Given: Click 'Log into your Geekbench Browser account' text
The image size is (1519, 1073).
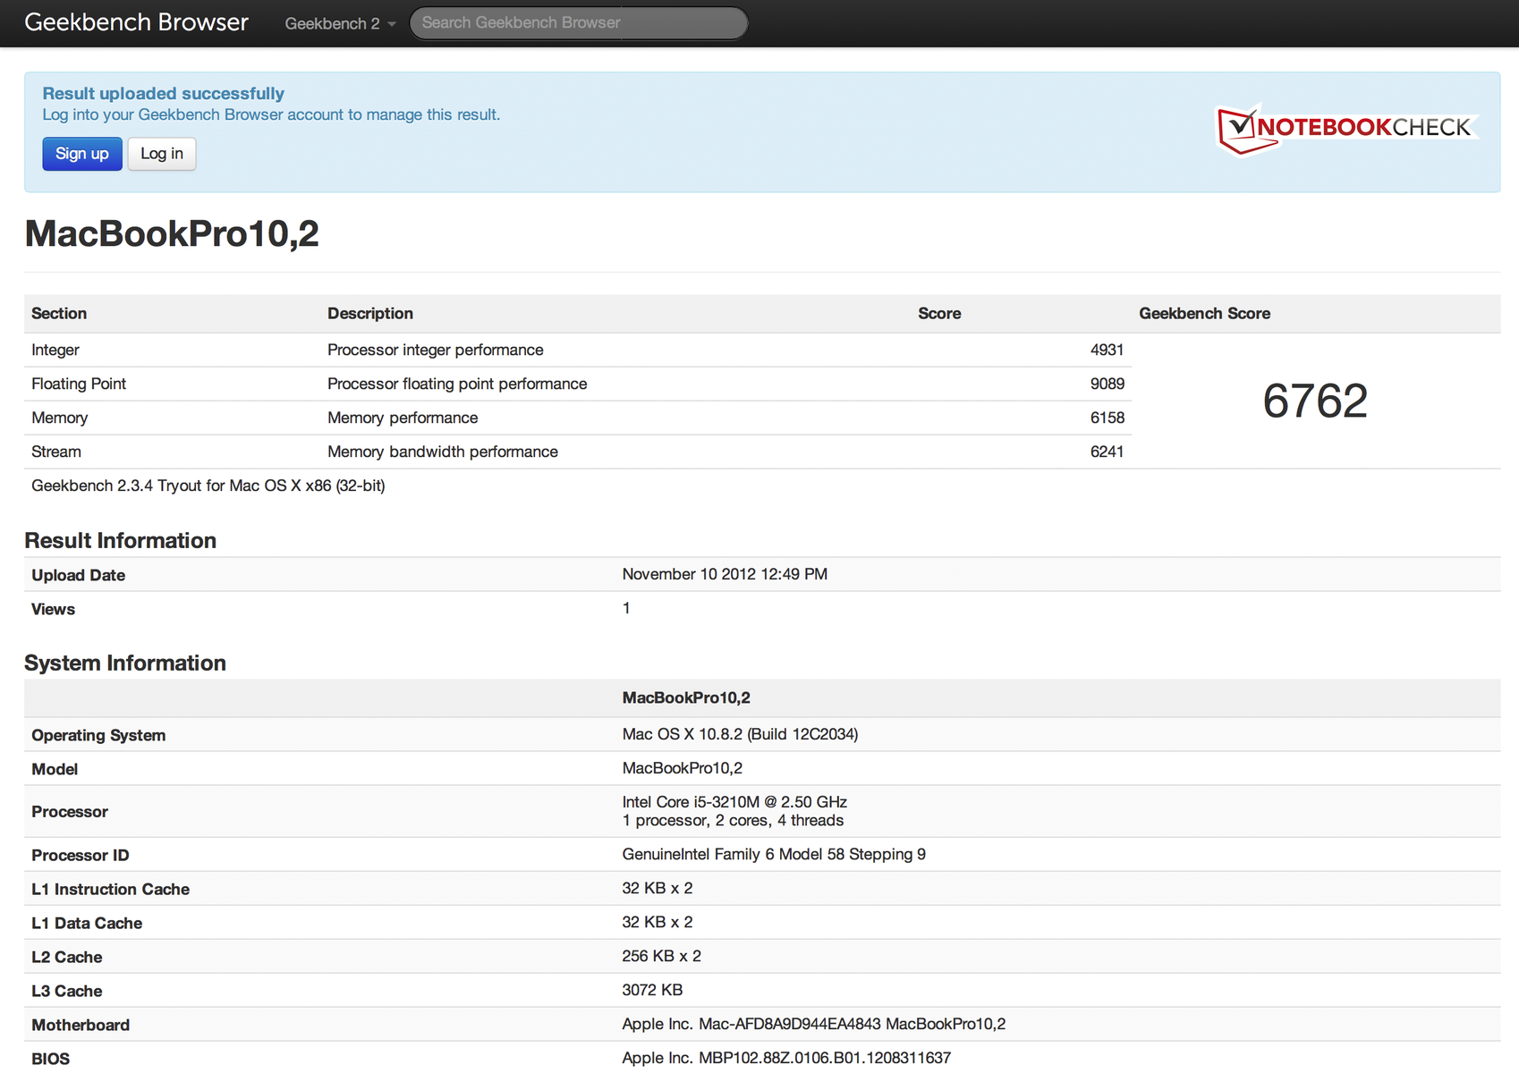Looking at the screenshot, I should 271,115.
